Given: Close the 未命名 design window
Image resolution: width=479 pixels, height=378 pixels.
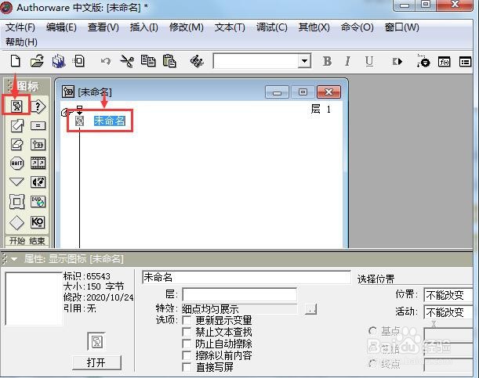Looking at the screenshot, I should (328, 92).
